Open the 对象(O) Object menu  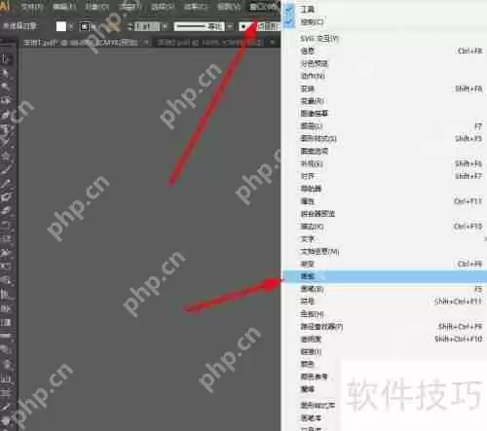click(97, 7)
